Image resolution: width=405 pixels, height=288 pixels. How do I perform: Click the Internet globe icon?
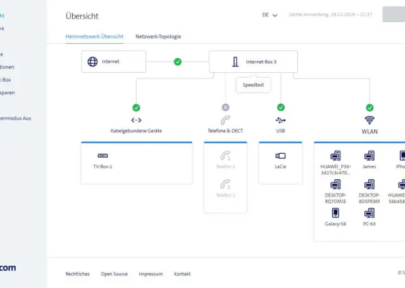pos(92,62)
